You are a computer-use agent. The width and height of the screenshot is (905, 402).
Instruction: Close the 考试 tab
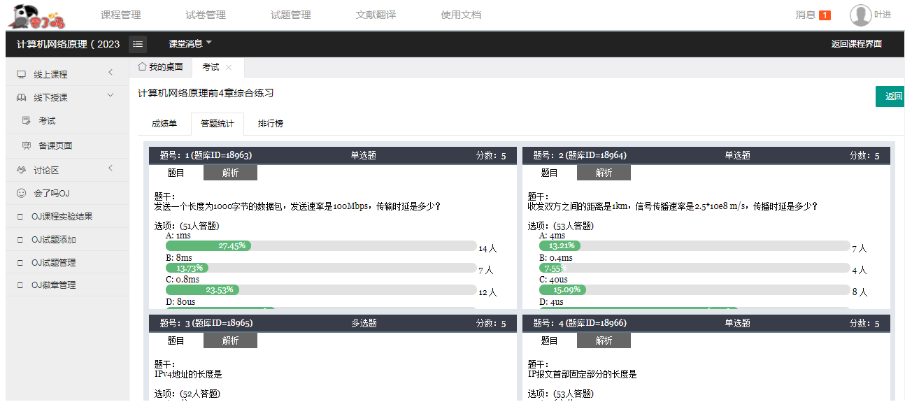(x=229, y=67)
